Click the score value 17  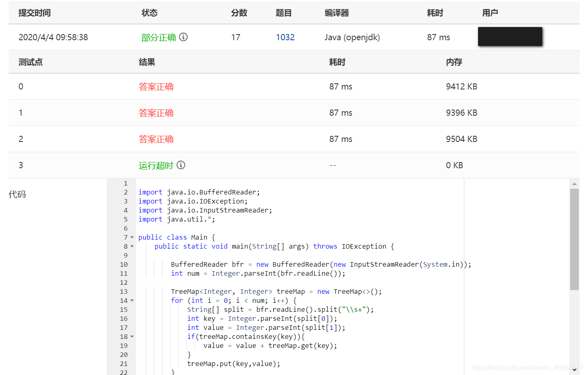[236, 37]
